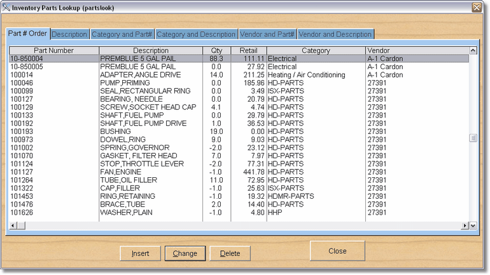The image size is (490, 275).
Task: Select the SPRING,GOVERNOR row
Action: 239,148
